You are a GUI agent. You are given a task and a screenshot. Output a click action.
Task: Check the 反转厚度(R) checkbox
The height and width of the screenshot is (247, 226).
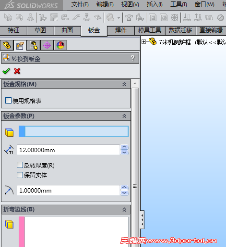tap(20, 165)
